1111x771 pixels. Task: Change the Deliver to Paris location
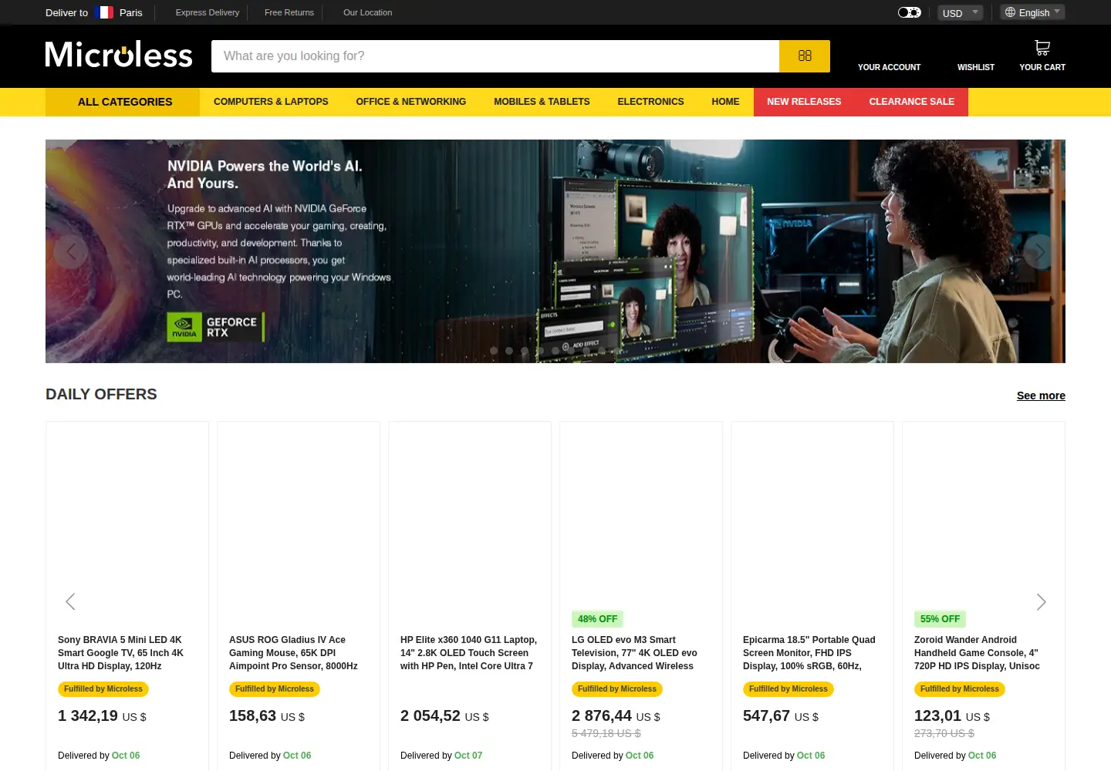94,12
